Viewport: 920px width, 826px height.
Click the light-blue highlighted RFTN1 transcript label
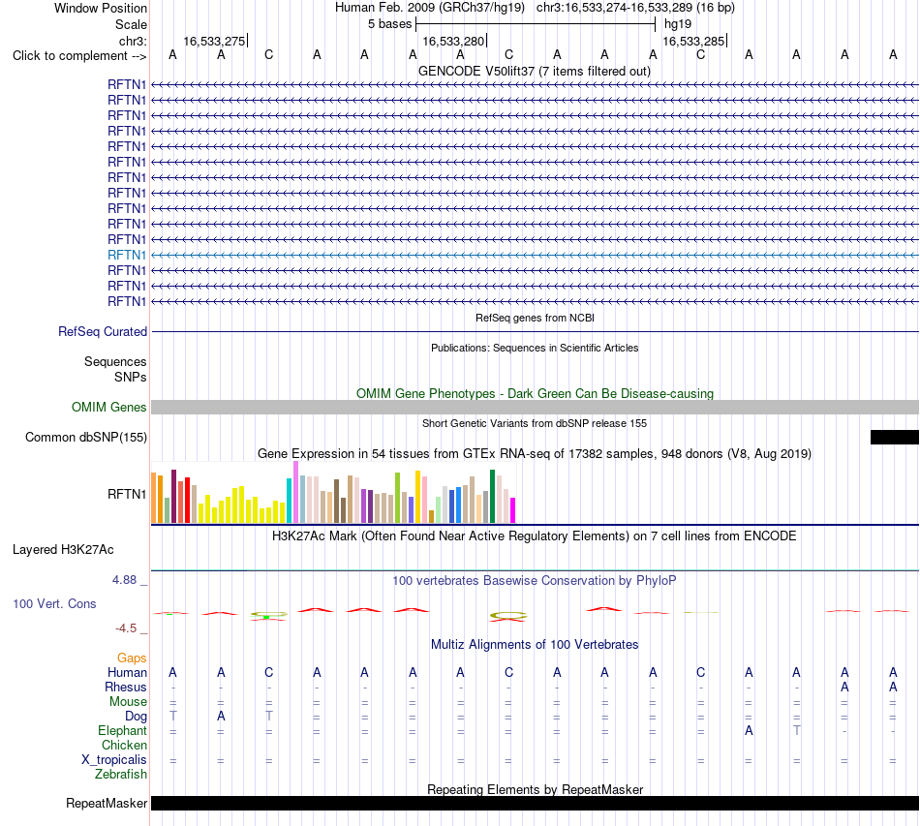point(127,256)
